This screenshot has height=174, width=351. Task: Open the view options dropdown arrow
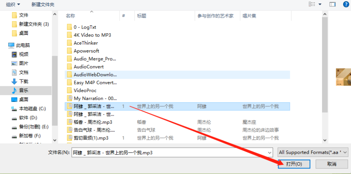point(320,4)
